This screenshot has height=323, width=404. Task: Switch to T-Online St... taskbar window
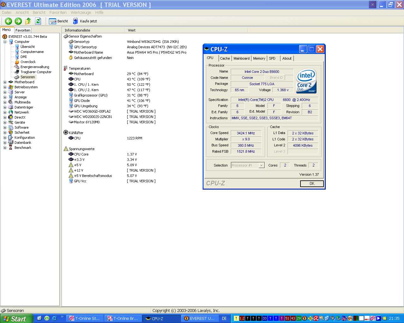point(85,319)
